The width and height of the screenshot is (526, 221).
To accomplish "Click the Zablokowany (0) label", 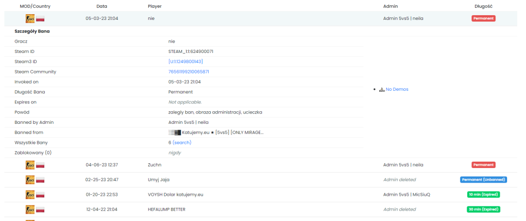I will [33, 153].
